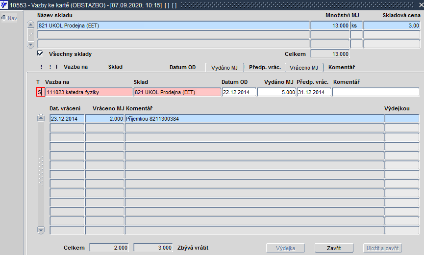
Task: Select warehouse row 821 UKOL Prodejna (EET)
Action: (x=174, y=25)
